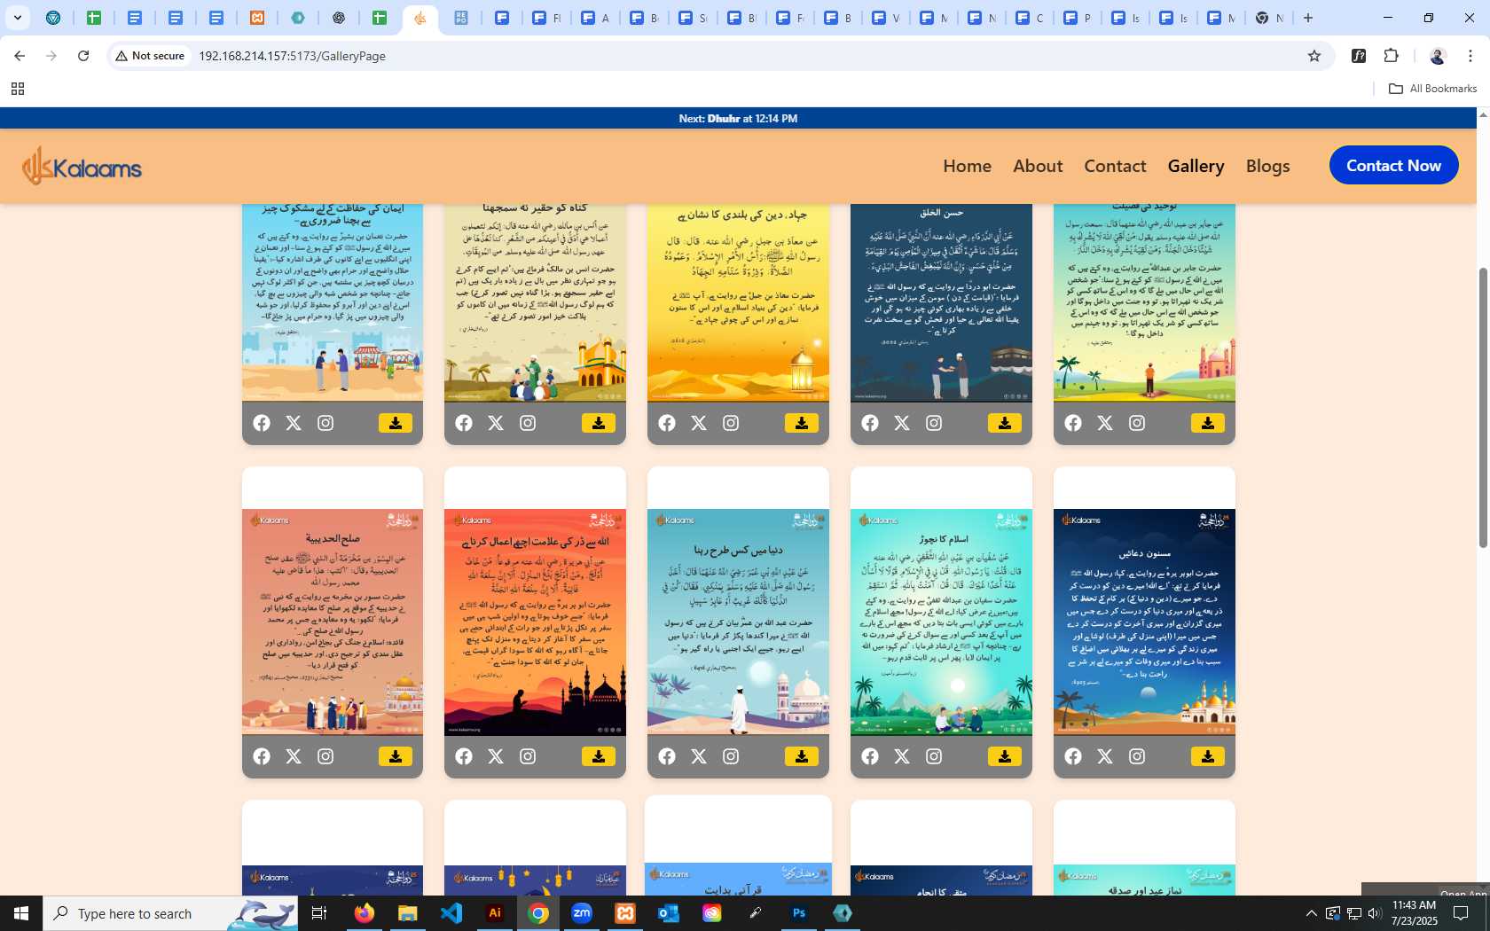1490x931 pixels.
Task: Share the اسلام کا نچوڑ card on Instagram
Action: 934,756
